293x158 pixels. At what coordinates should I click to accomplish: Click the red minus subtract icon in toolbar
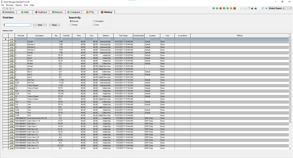pos(220,8)
